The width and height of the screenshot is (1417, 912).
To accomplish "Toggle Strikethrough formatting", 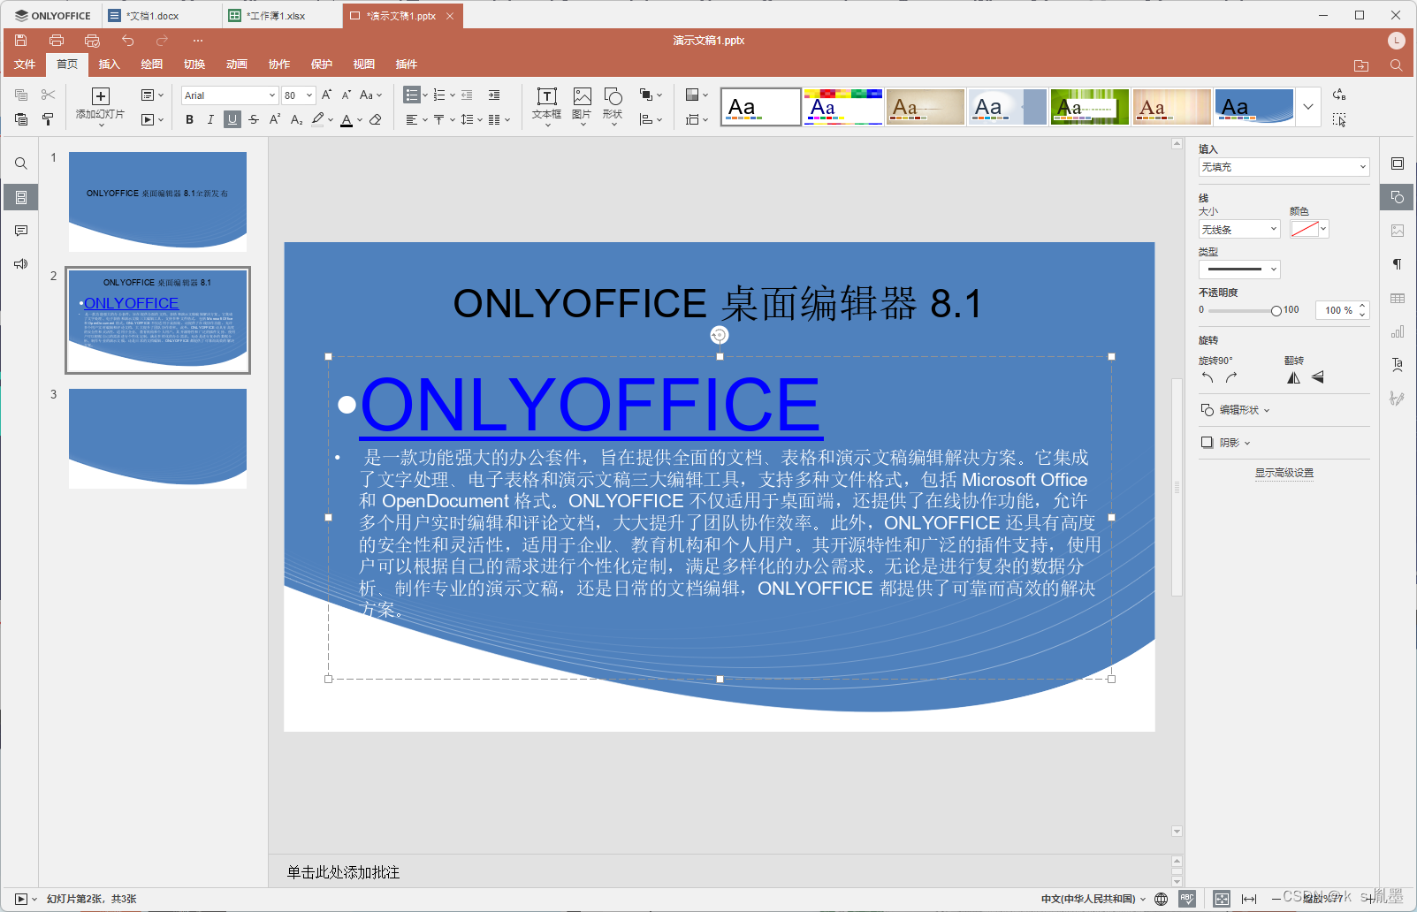I will pyautogui.click(x=254, y=119).
